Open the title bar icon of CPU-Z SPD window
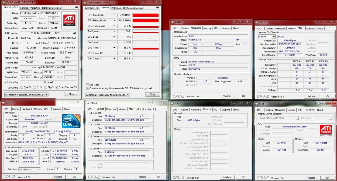337x181 pixels. [x=257, y=22]
